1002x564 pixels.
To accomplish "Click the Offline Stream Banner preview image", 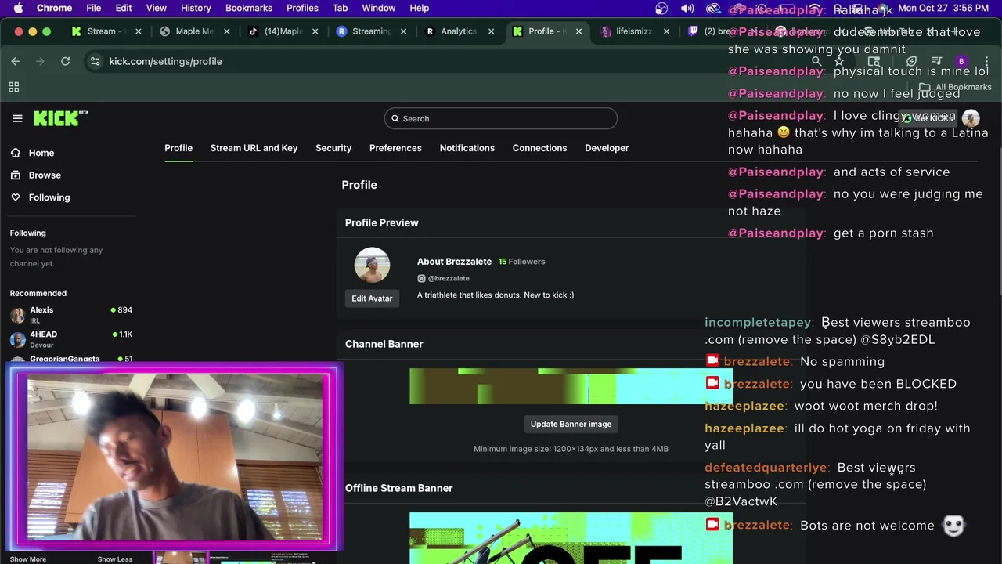I will 571,538.
